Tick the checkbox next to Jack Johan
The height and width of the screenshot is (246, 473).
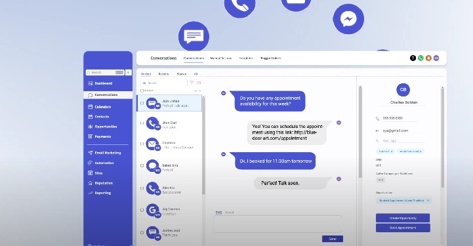(142, 103)
